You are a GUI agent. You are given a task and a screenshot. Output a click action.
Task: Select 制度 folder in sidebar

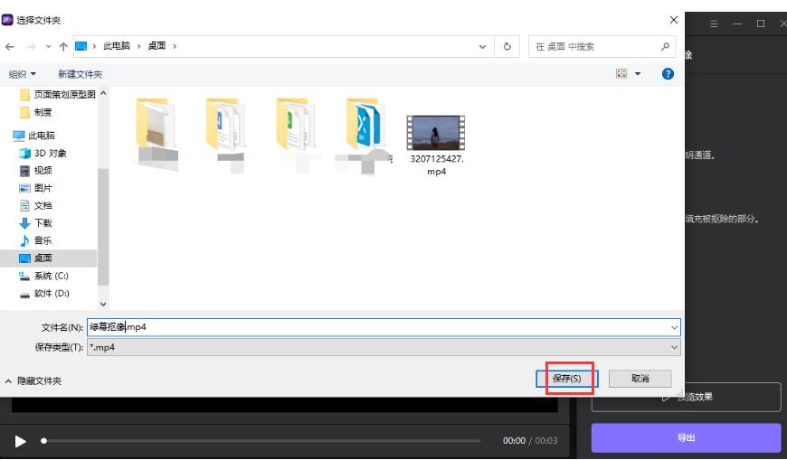(36, 112)
